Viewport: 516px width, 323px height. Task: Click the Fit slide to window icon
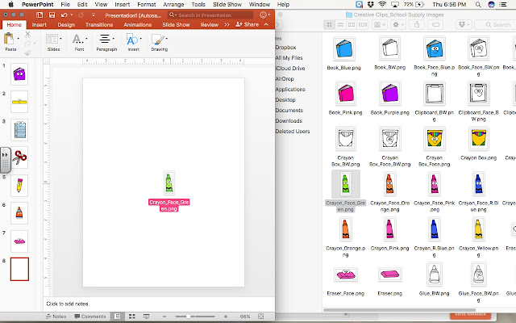[261, 317]
